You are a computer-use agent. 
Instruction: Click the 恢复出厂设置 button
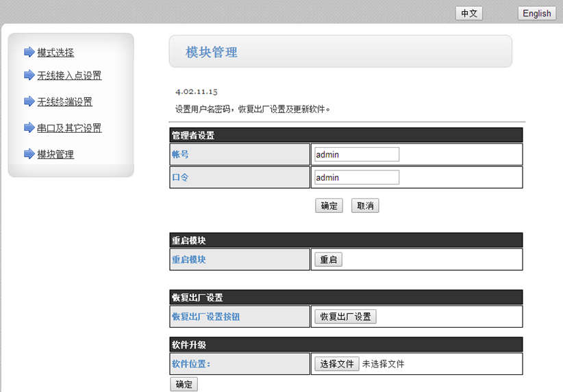point(345,317)
